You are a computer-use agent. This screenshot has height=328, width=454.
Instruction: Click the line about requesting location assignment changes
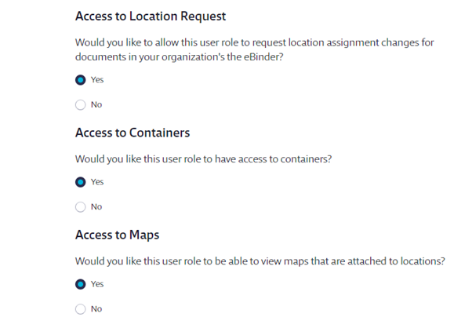pos(255,43)
